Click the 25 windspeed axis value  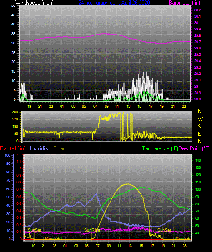click(13, 53)
